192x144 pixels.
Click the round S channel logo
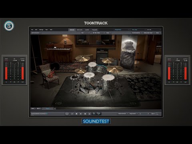click(9, 26)
